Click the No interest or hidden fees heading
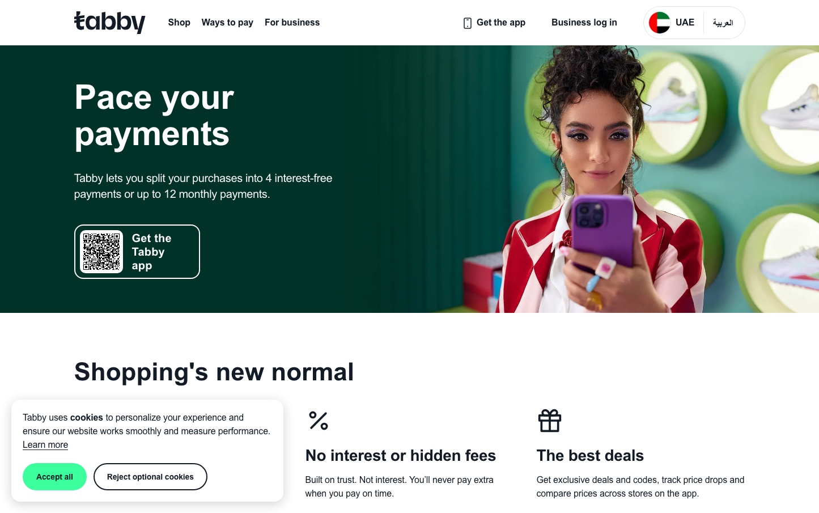This screenshot has height=513, width=819. 401,456
